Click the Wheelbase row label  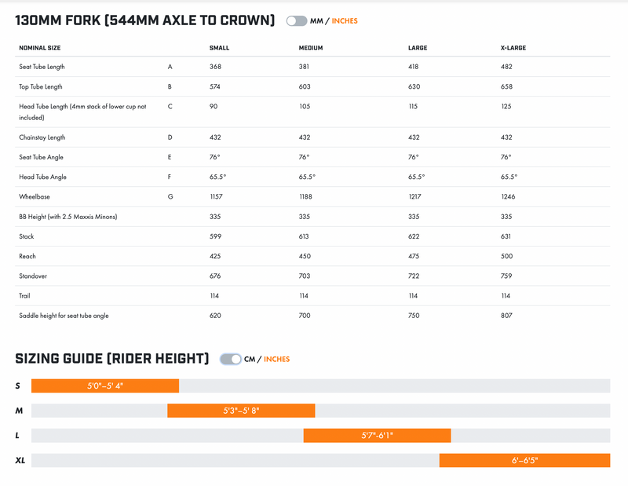[x=35, y=196]
